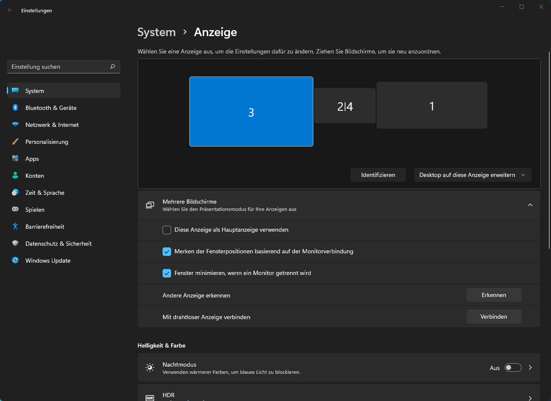
Task: Click the Barrierefreiheit accessibility icon
Action: click(x=15, y=226)
